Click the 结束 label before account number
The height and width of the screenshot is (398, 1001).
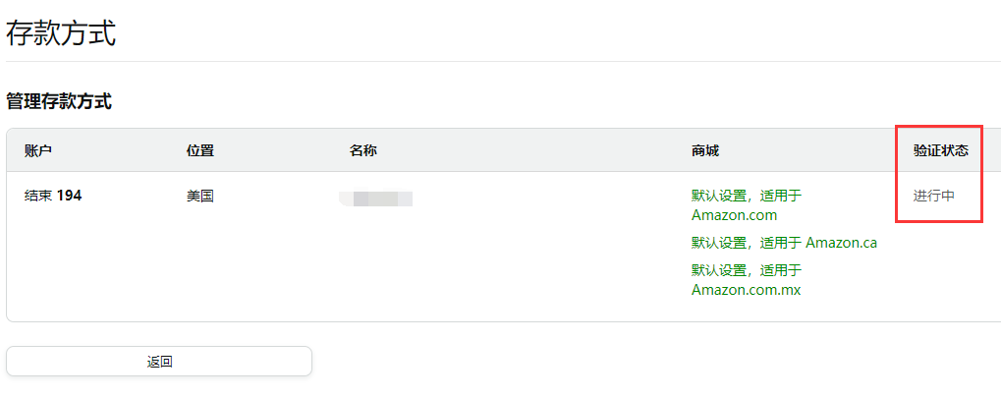point(38,197)
